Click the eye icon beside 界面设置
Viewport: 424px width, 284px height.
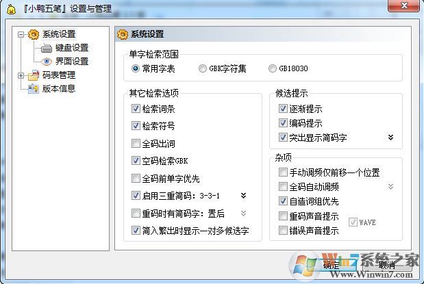tap(47, 62)
